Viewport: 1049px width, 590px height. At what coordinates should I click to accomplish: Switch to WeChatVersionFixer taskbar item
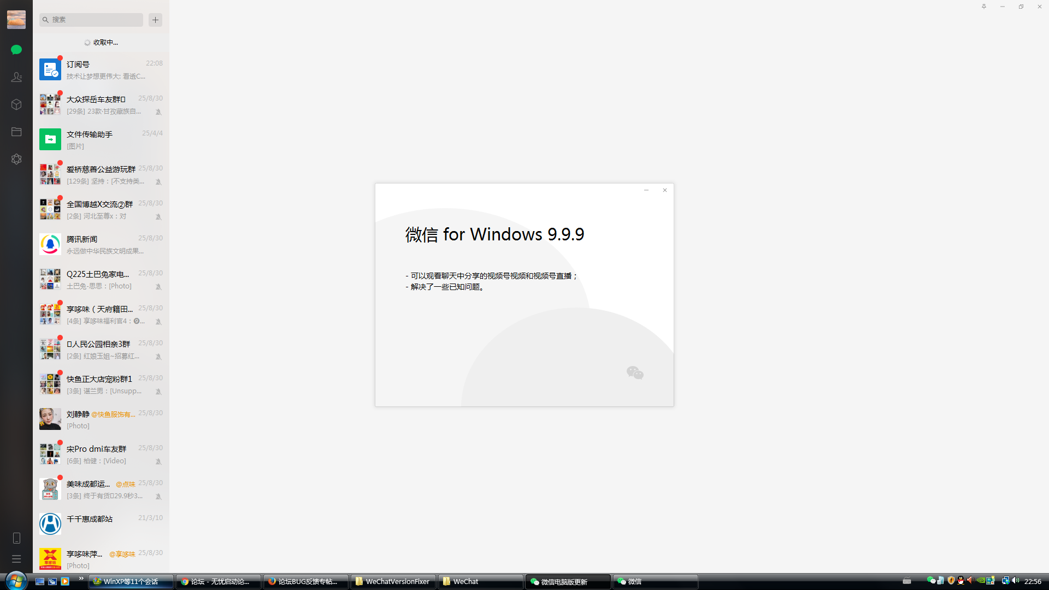pos(393,581)
